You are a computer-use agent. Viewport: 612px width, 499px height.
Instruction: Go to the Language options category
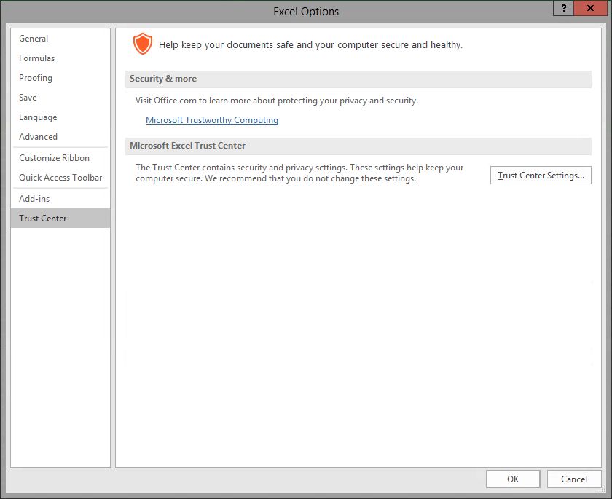pyautogui.click(x=60, y=117)
